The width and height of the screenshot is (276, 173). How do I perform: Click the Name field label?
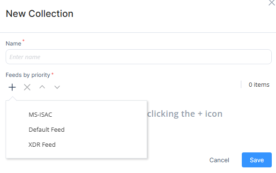click(14, 44)
